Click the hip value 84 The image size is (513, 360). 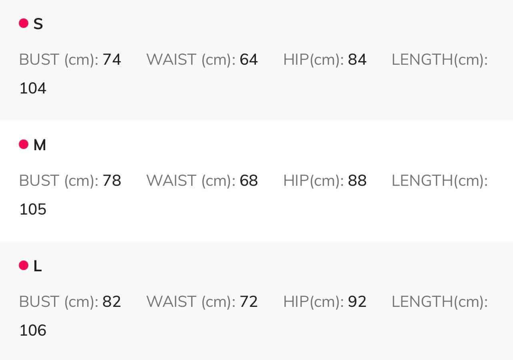tap(357, 60)
